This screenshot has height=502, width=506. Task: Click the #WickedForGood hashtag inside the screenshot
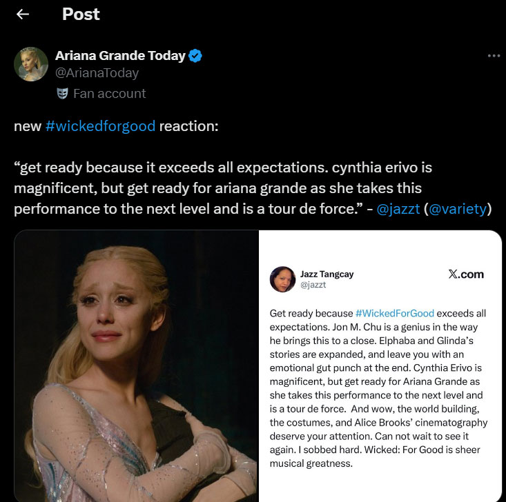394,314
